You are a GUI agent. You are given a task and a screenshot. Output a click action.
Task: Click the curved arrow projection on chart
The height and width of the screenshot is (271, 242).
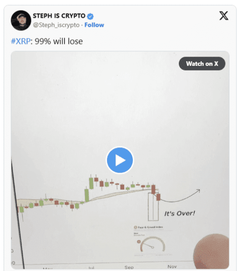[180, 196]
